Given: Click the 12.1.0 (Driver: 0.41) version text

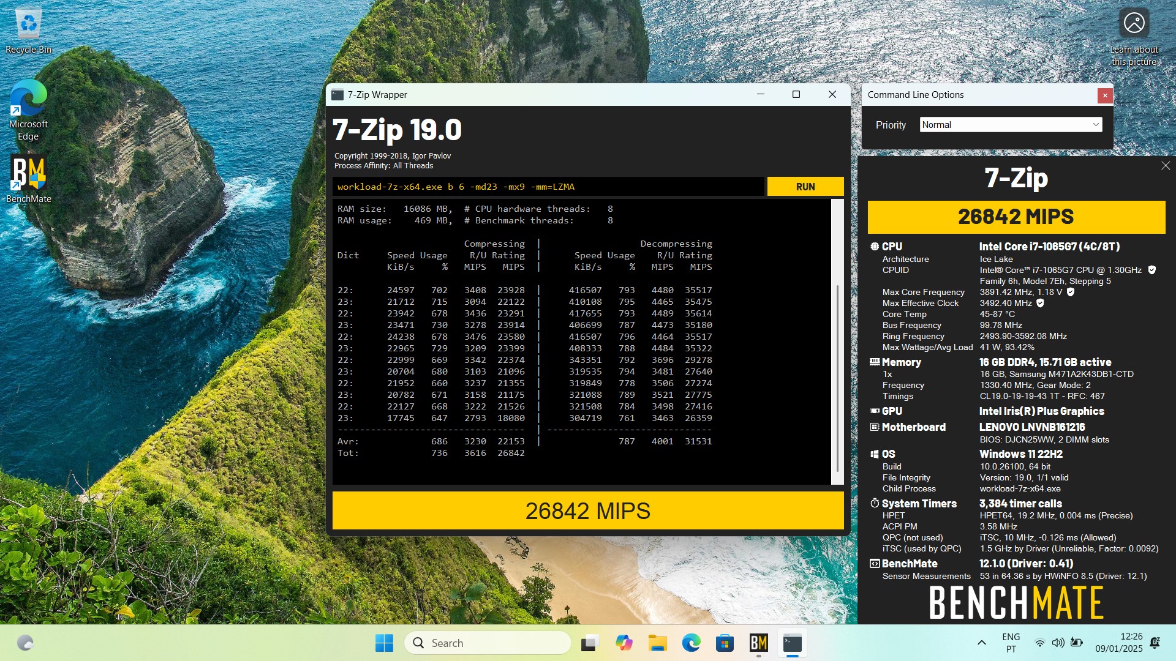Looking at the screenshot, I should click(x=1026, y=563).
